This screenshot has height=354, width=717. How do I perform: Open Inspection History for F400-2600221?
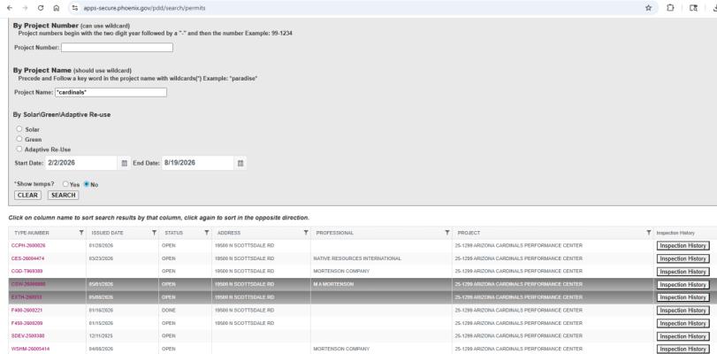coord(683,311)
